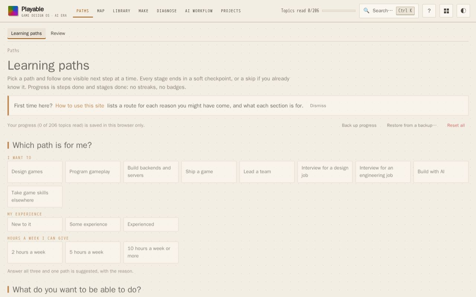
Task: Select 2 hours a week
Action: 35,252
